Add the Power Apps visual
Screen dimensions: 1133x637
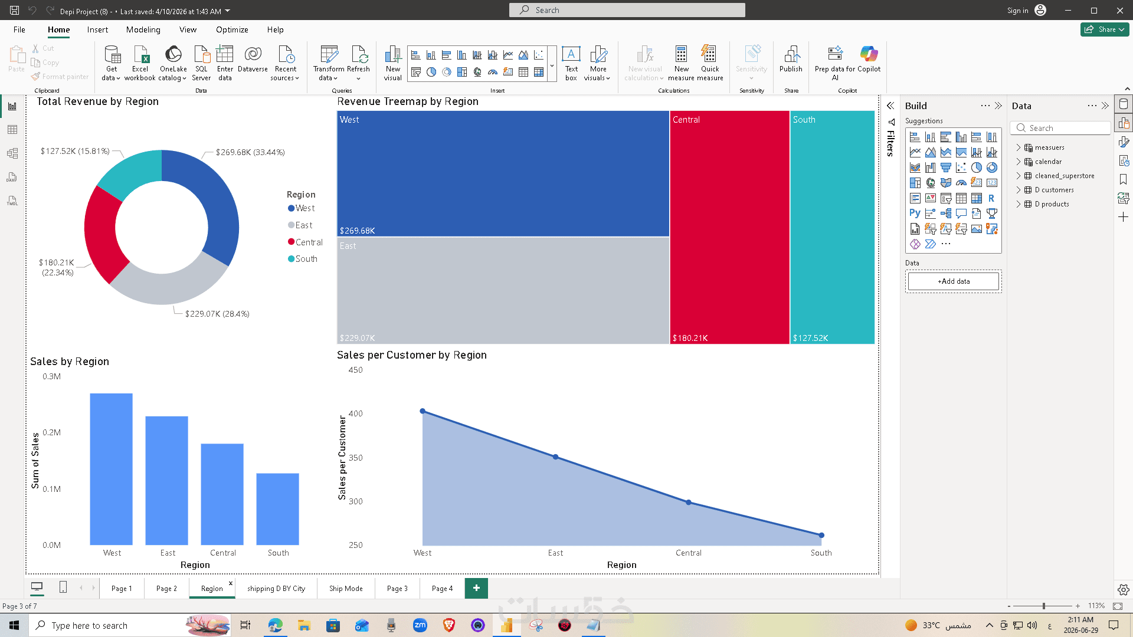(x=915, y=244)
